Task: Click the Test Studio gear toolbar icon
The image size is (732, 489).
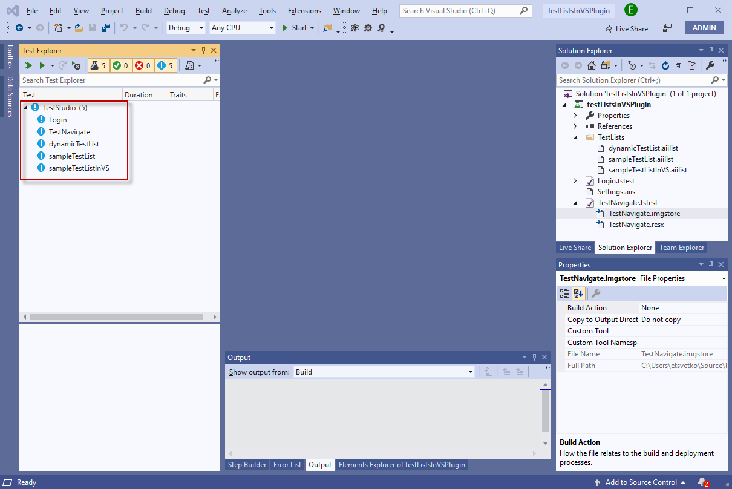Action: tap(368, 28)
